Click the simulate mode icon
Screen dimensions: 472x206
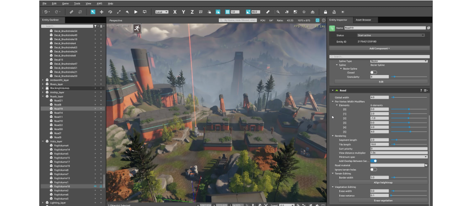click(145, 12)
